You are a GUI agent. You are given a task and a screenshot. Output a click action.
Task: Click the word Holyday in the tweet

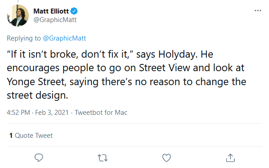[177, 54]
